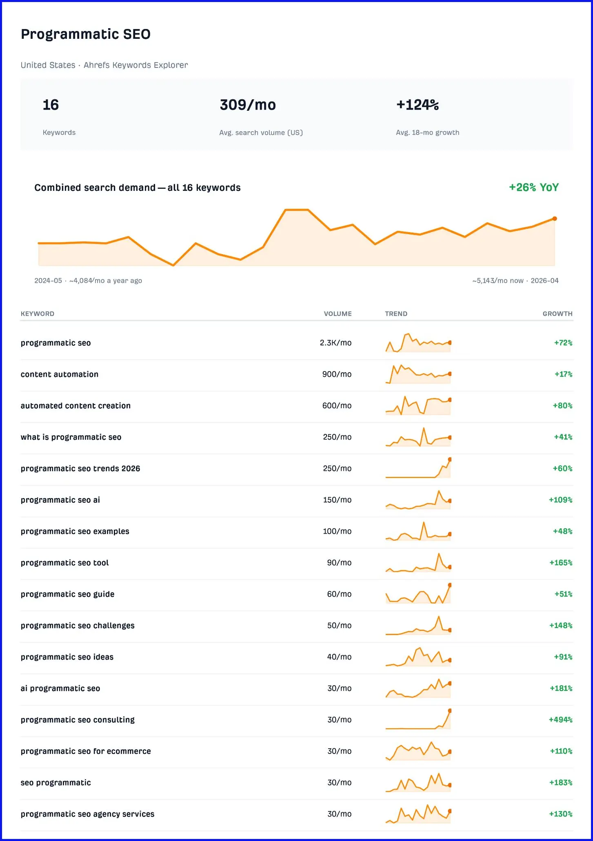Viewport: 593px width, 841px height.
Task: Select 'programmatic seo tool' keyword
Action: 65,563
